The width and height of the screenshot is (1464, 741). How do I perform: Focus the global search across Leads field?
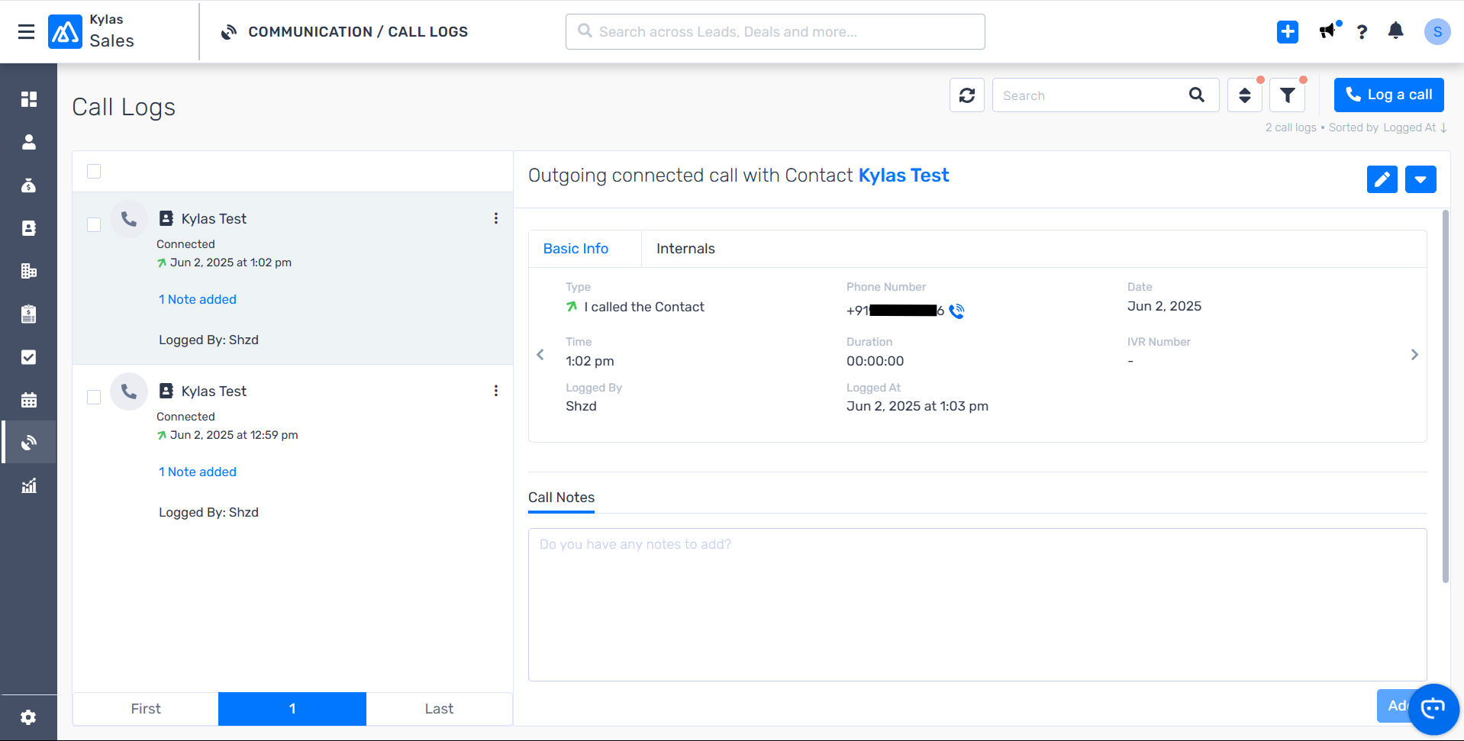775,31
